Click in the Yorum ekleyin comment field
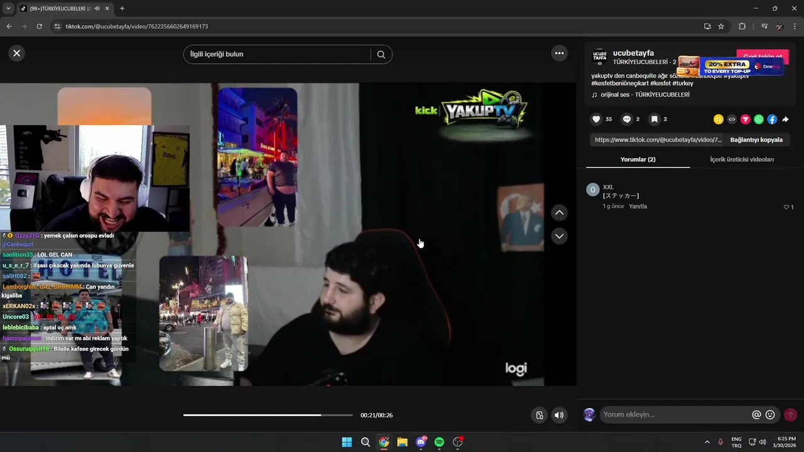This screenshot has height=452, width=804. 675,415
